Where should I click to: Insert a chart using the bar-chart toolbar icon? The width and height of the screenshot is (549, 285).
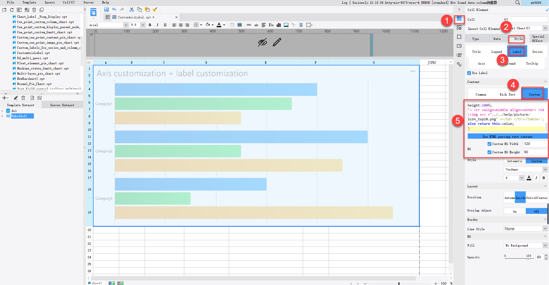pos(278,25)
